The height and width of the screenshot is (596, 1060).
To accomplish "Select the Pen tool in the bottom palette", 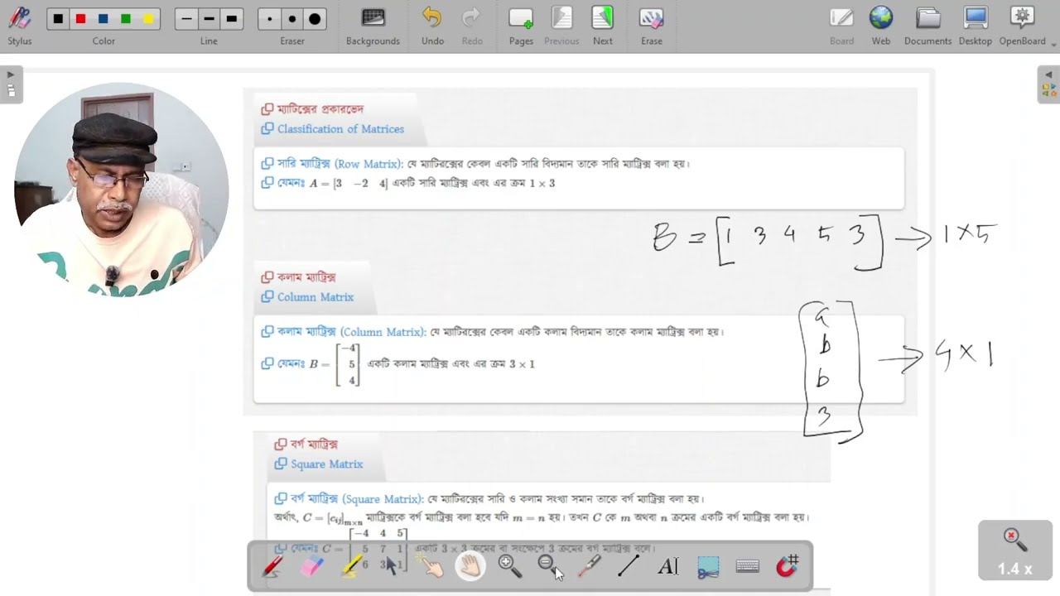I will point(272,566).
